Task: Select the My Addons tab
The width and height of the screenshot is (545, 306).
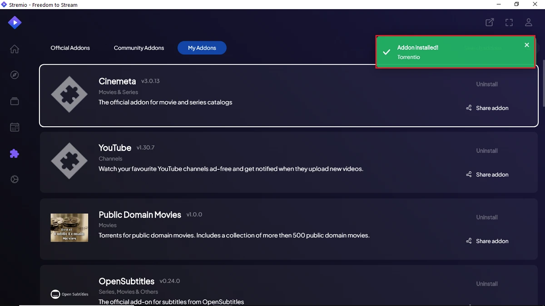Action: point(202,48)
